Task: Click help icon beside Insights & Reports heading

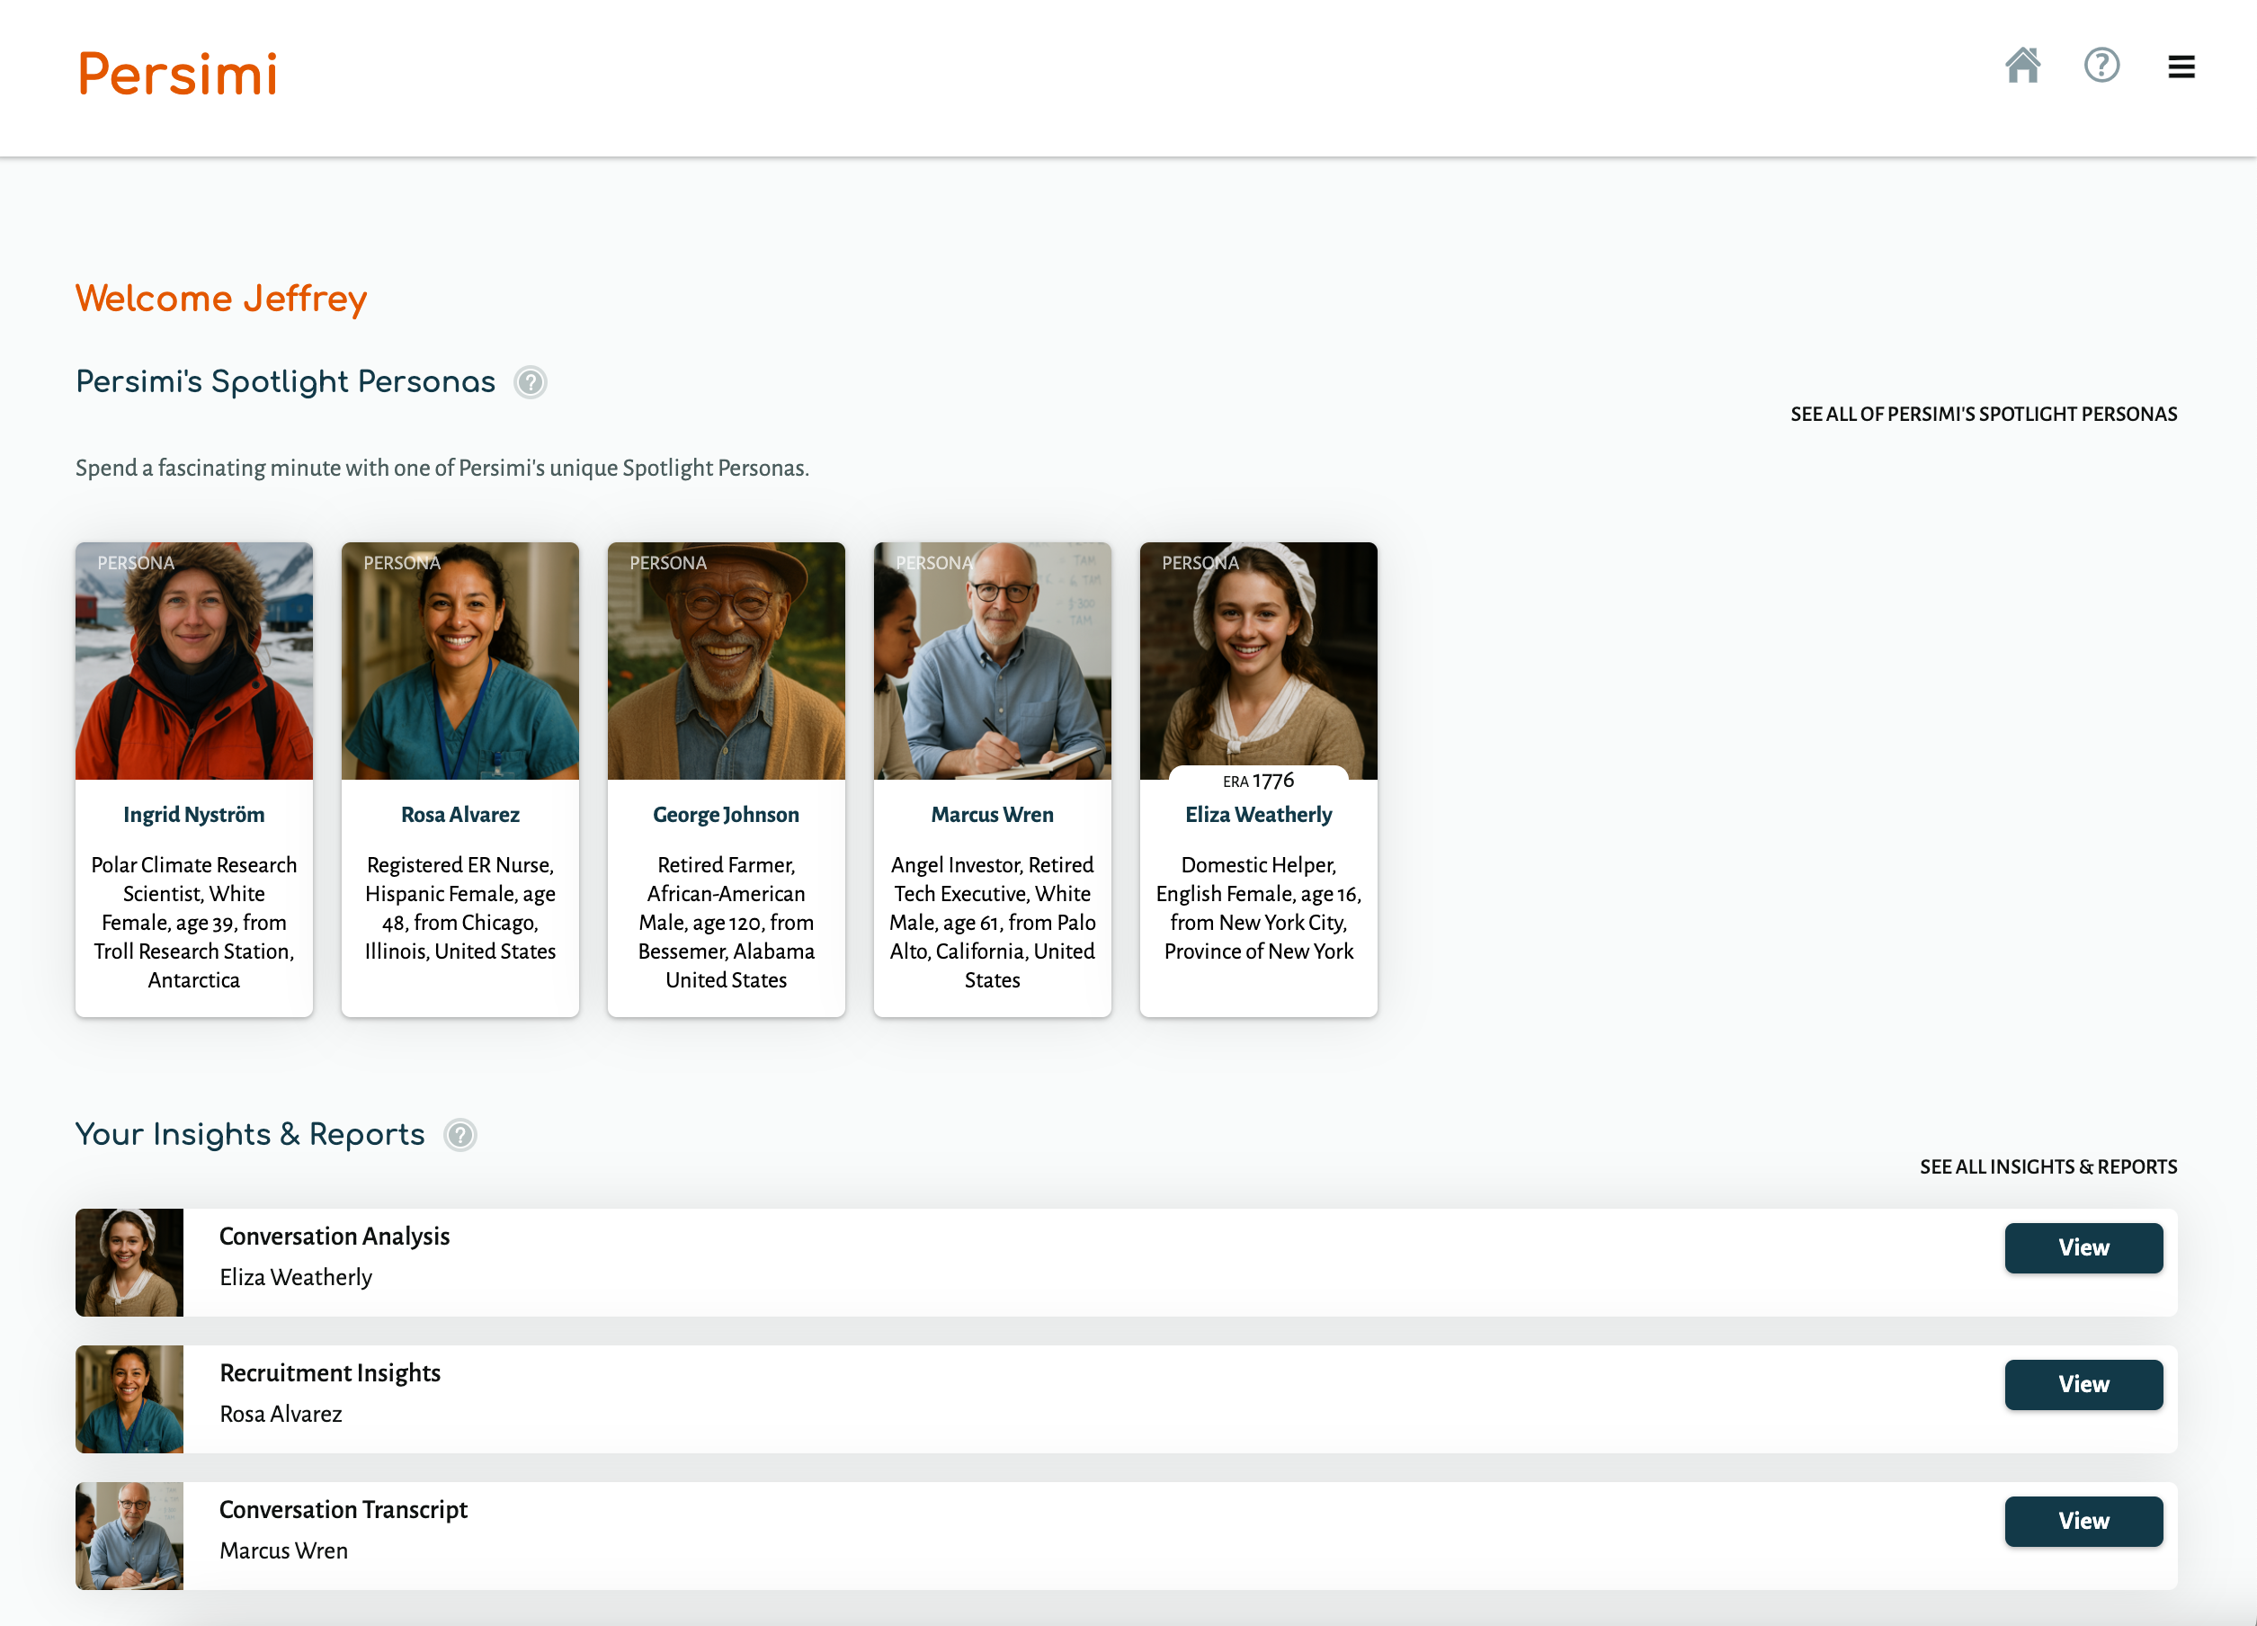Action: click(459, 1134)
